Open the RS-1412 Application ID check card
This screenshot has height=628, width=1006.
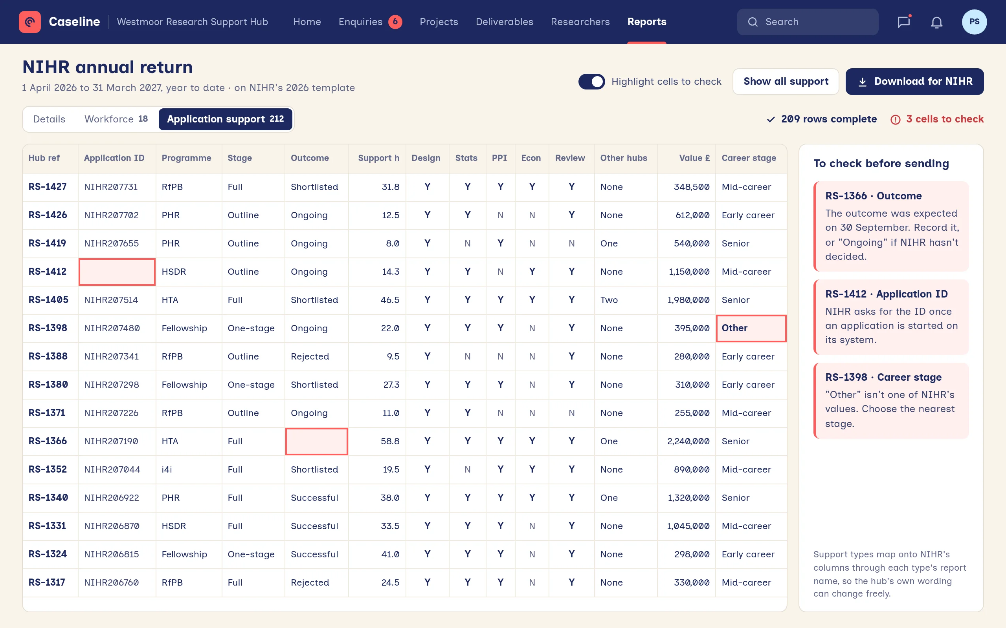[x=891, y=317]
